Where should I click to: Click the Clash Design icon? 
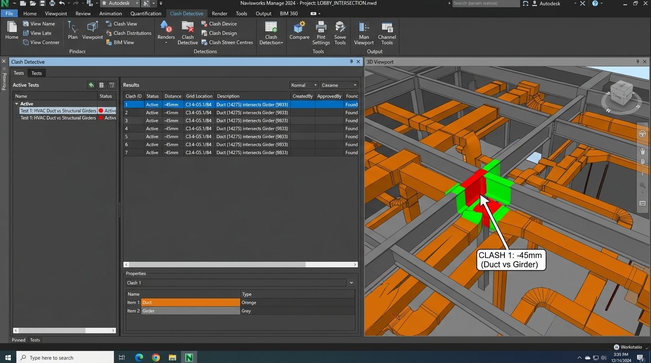(x=204, y=33)
